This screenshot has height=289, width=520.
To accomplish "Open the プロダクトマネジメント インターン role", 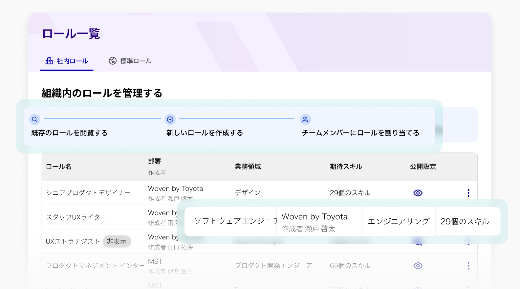I will coord(95,266).
